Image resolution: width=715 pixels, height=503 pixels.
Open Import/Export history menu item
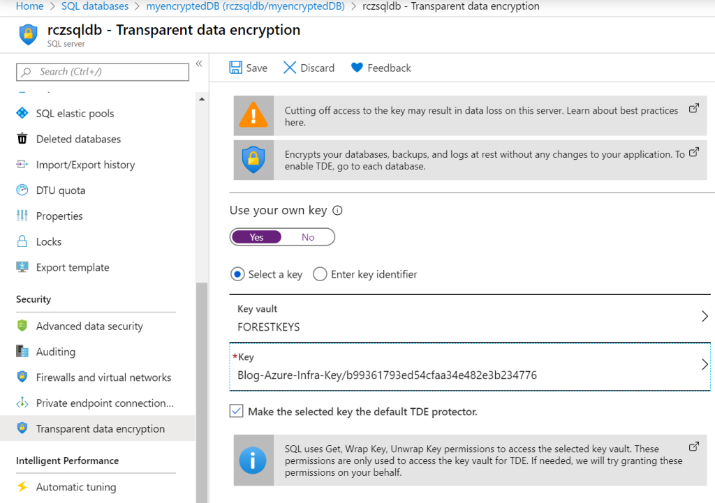(x=85, y=165)
